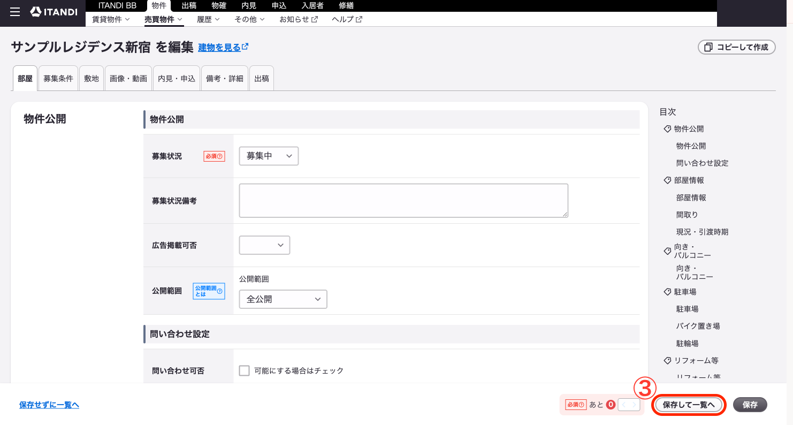The width and height of the screenshot is (793, 425).
Task: Click the tag icon next to 部屋情報 in the contents
Action: pyautogui.click(x=667, y=180)
